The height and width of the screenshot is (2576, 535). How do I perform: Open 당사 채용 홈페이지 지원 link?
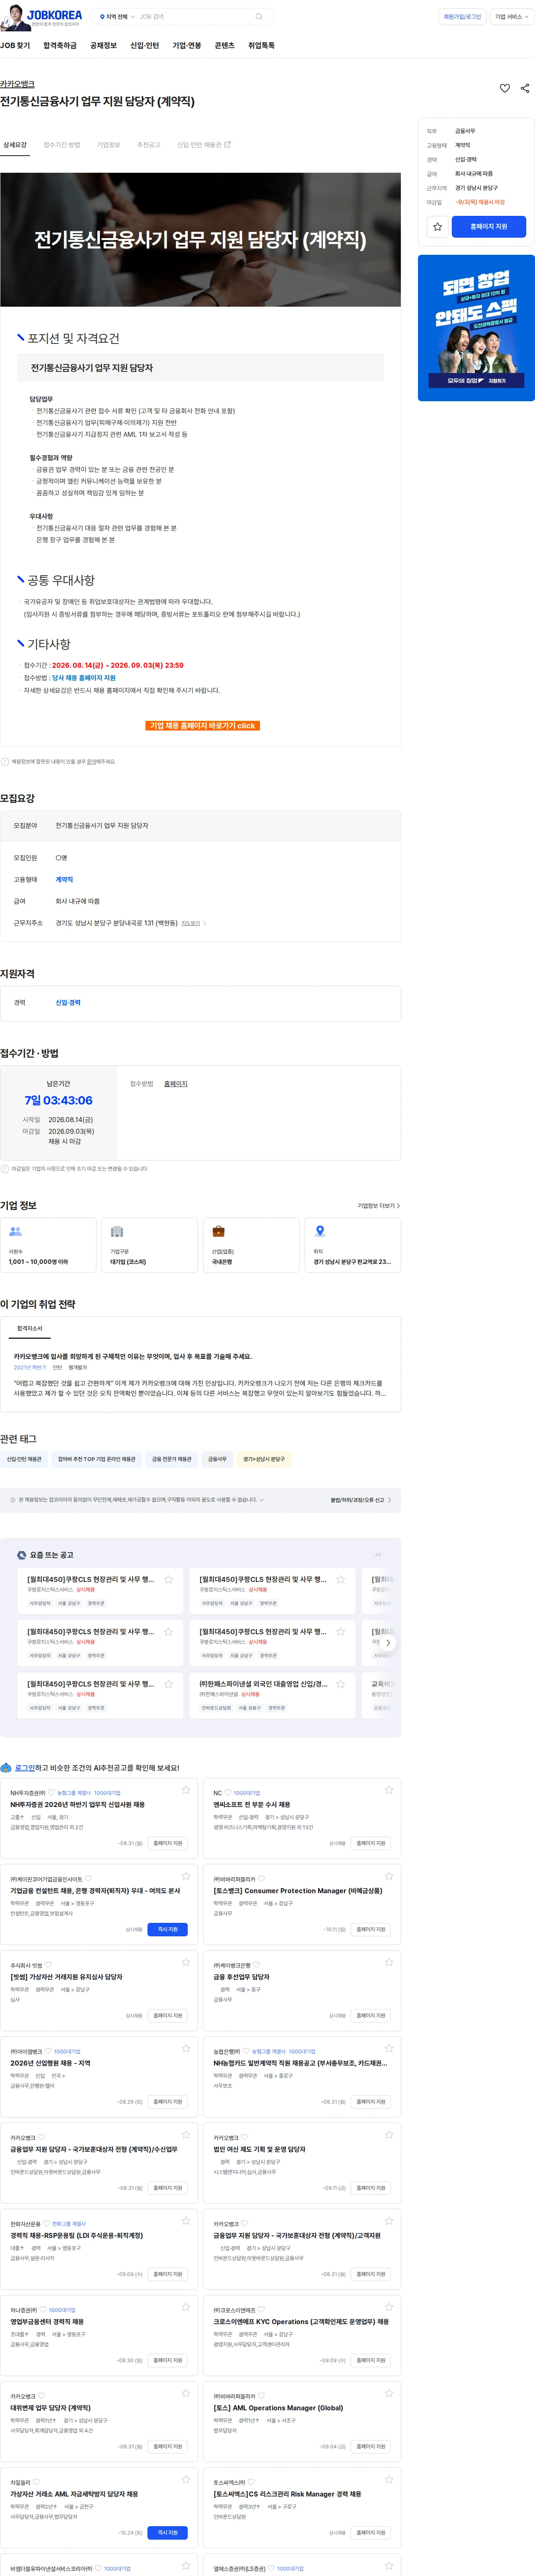(84, 678)
